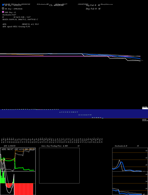Click the RSI 14/3 values line
The width and height of the screenshot is (148, 195).
[17, 17]
